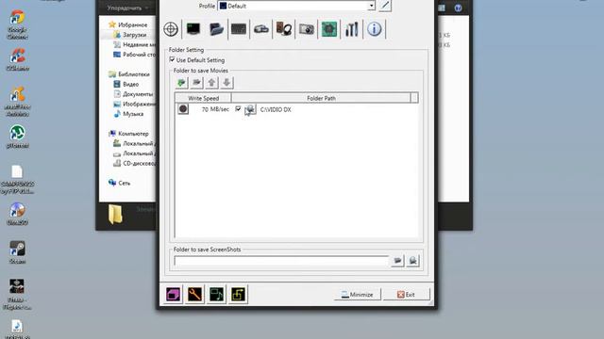The image size is (604, 339).
Task: Open the Audio speaker tab icon
Action: click(x=284, y=29)
